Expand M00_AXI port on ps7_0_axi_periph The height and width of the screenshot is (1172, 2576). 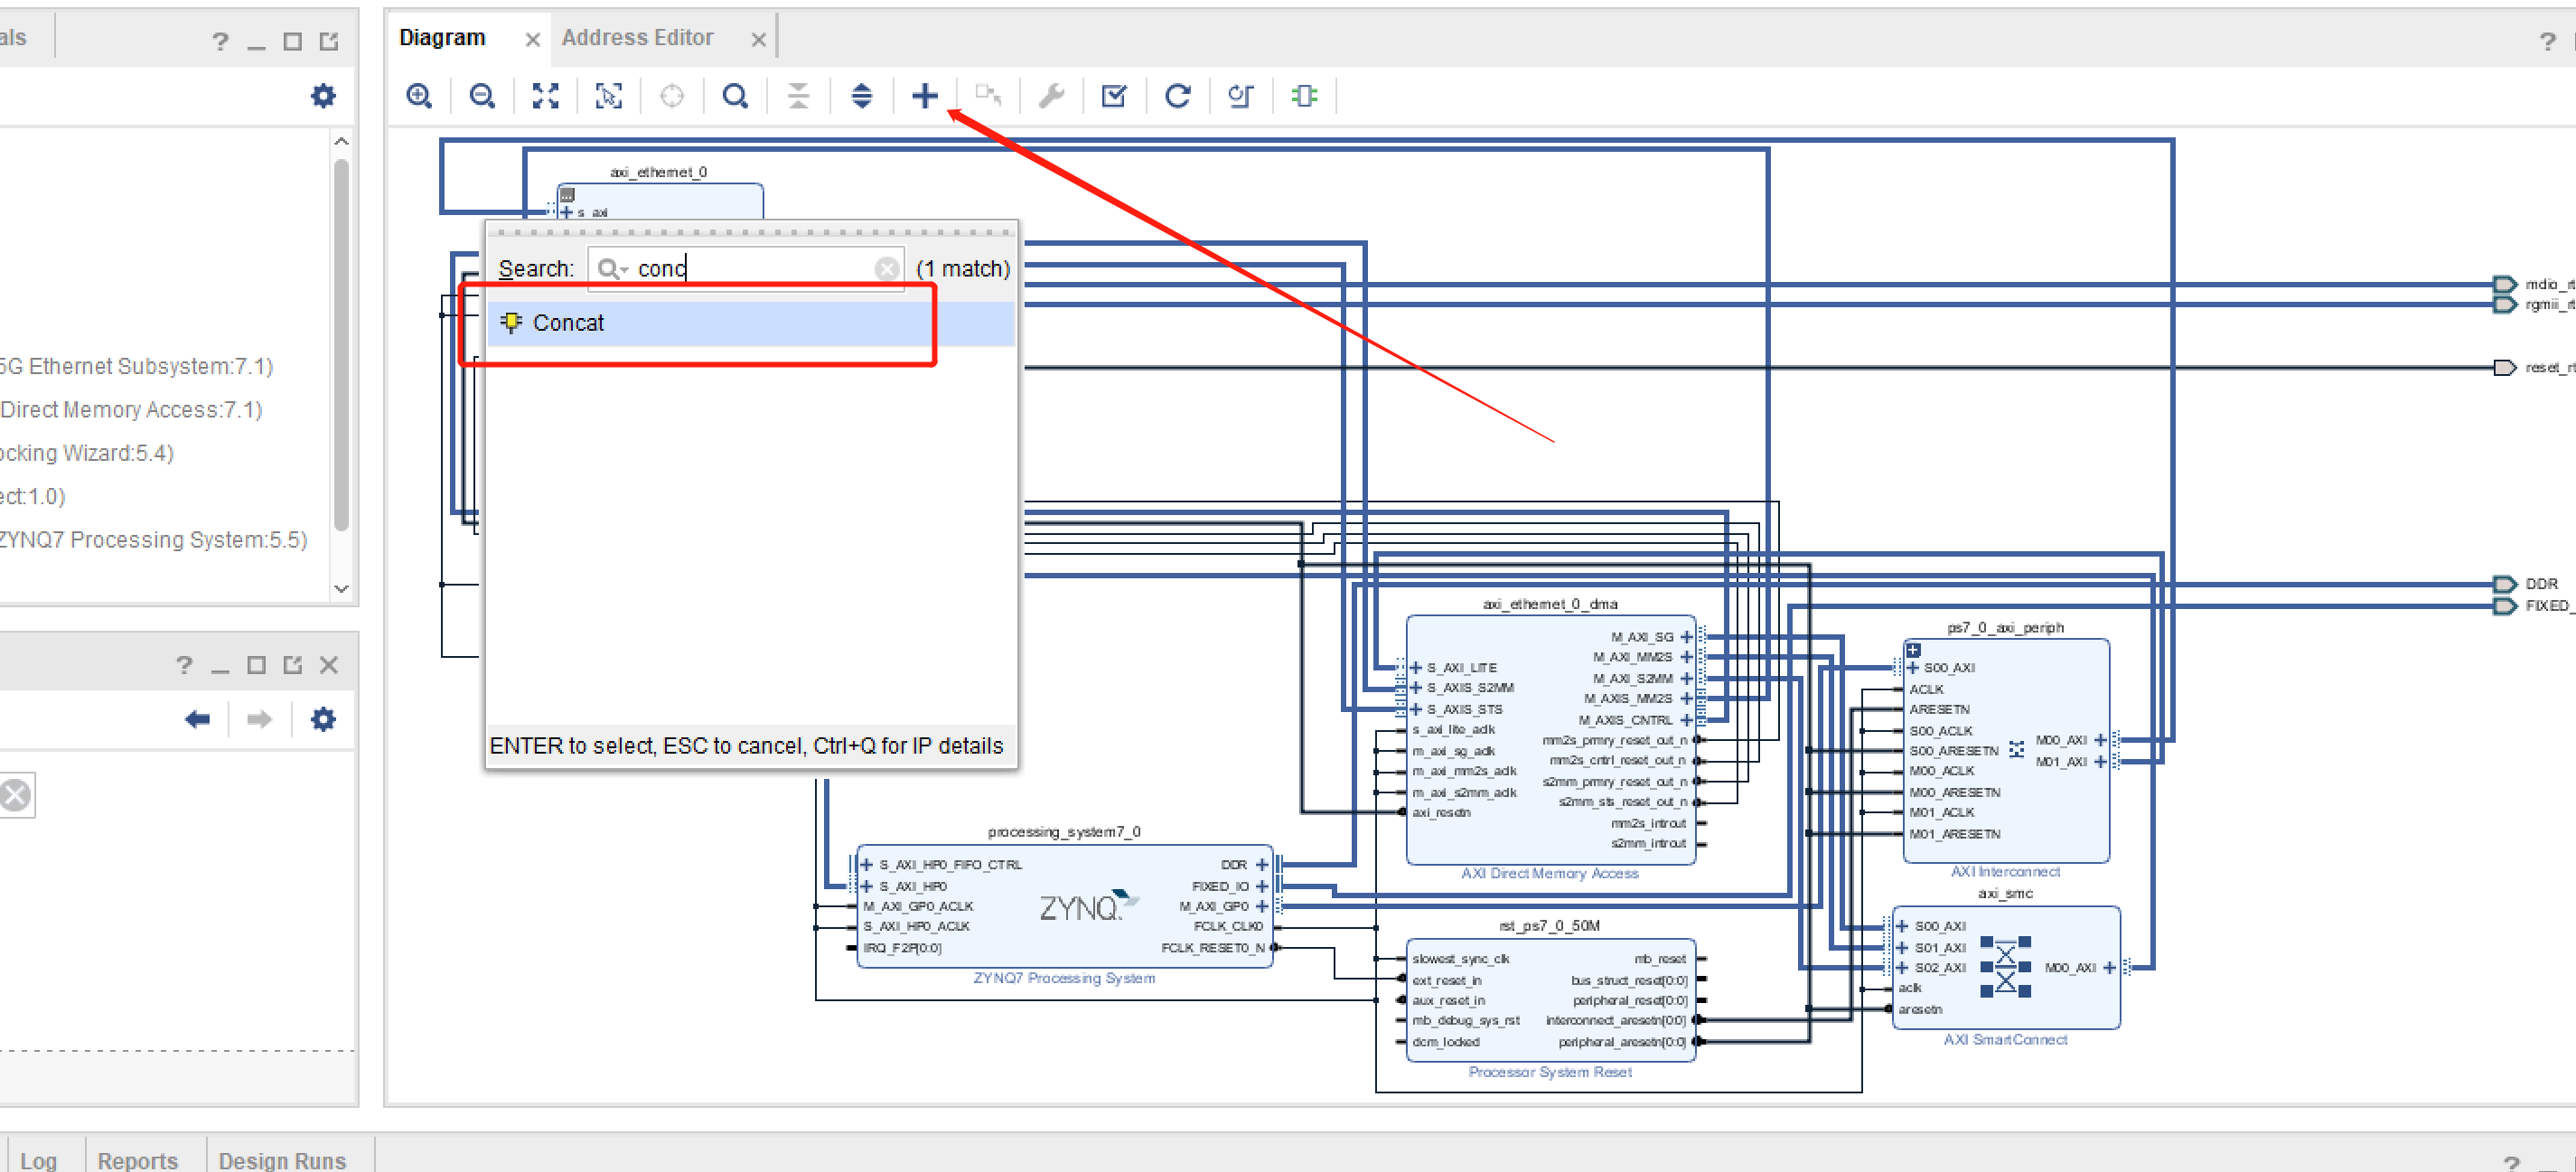point(2100,740)
